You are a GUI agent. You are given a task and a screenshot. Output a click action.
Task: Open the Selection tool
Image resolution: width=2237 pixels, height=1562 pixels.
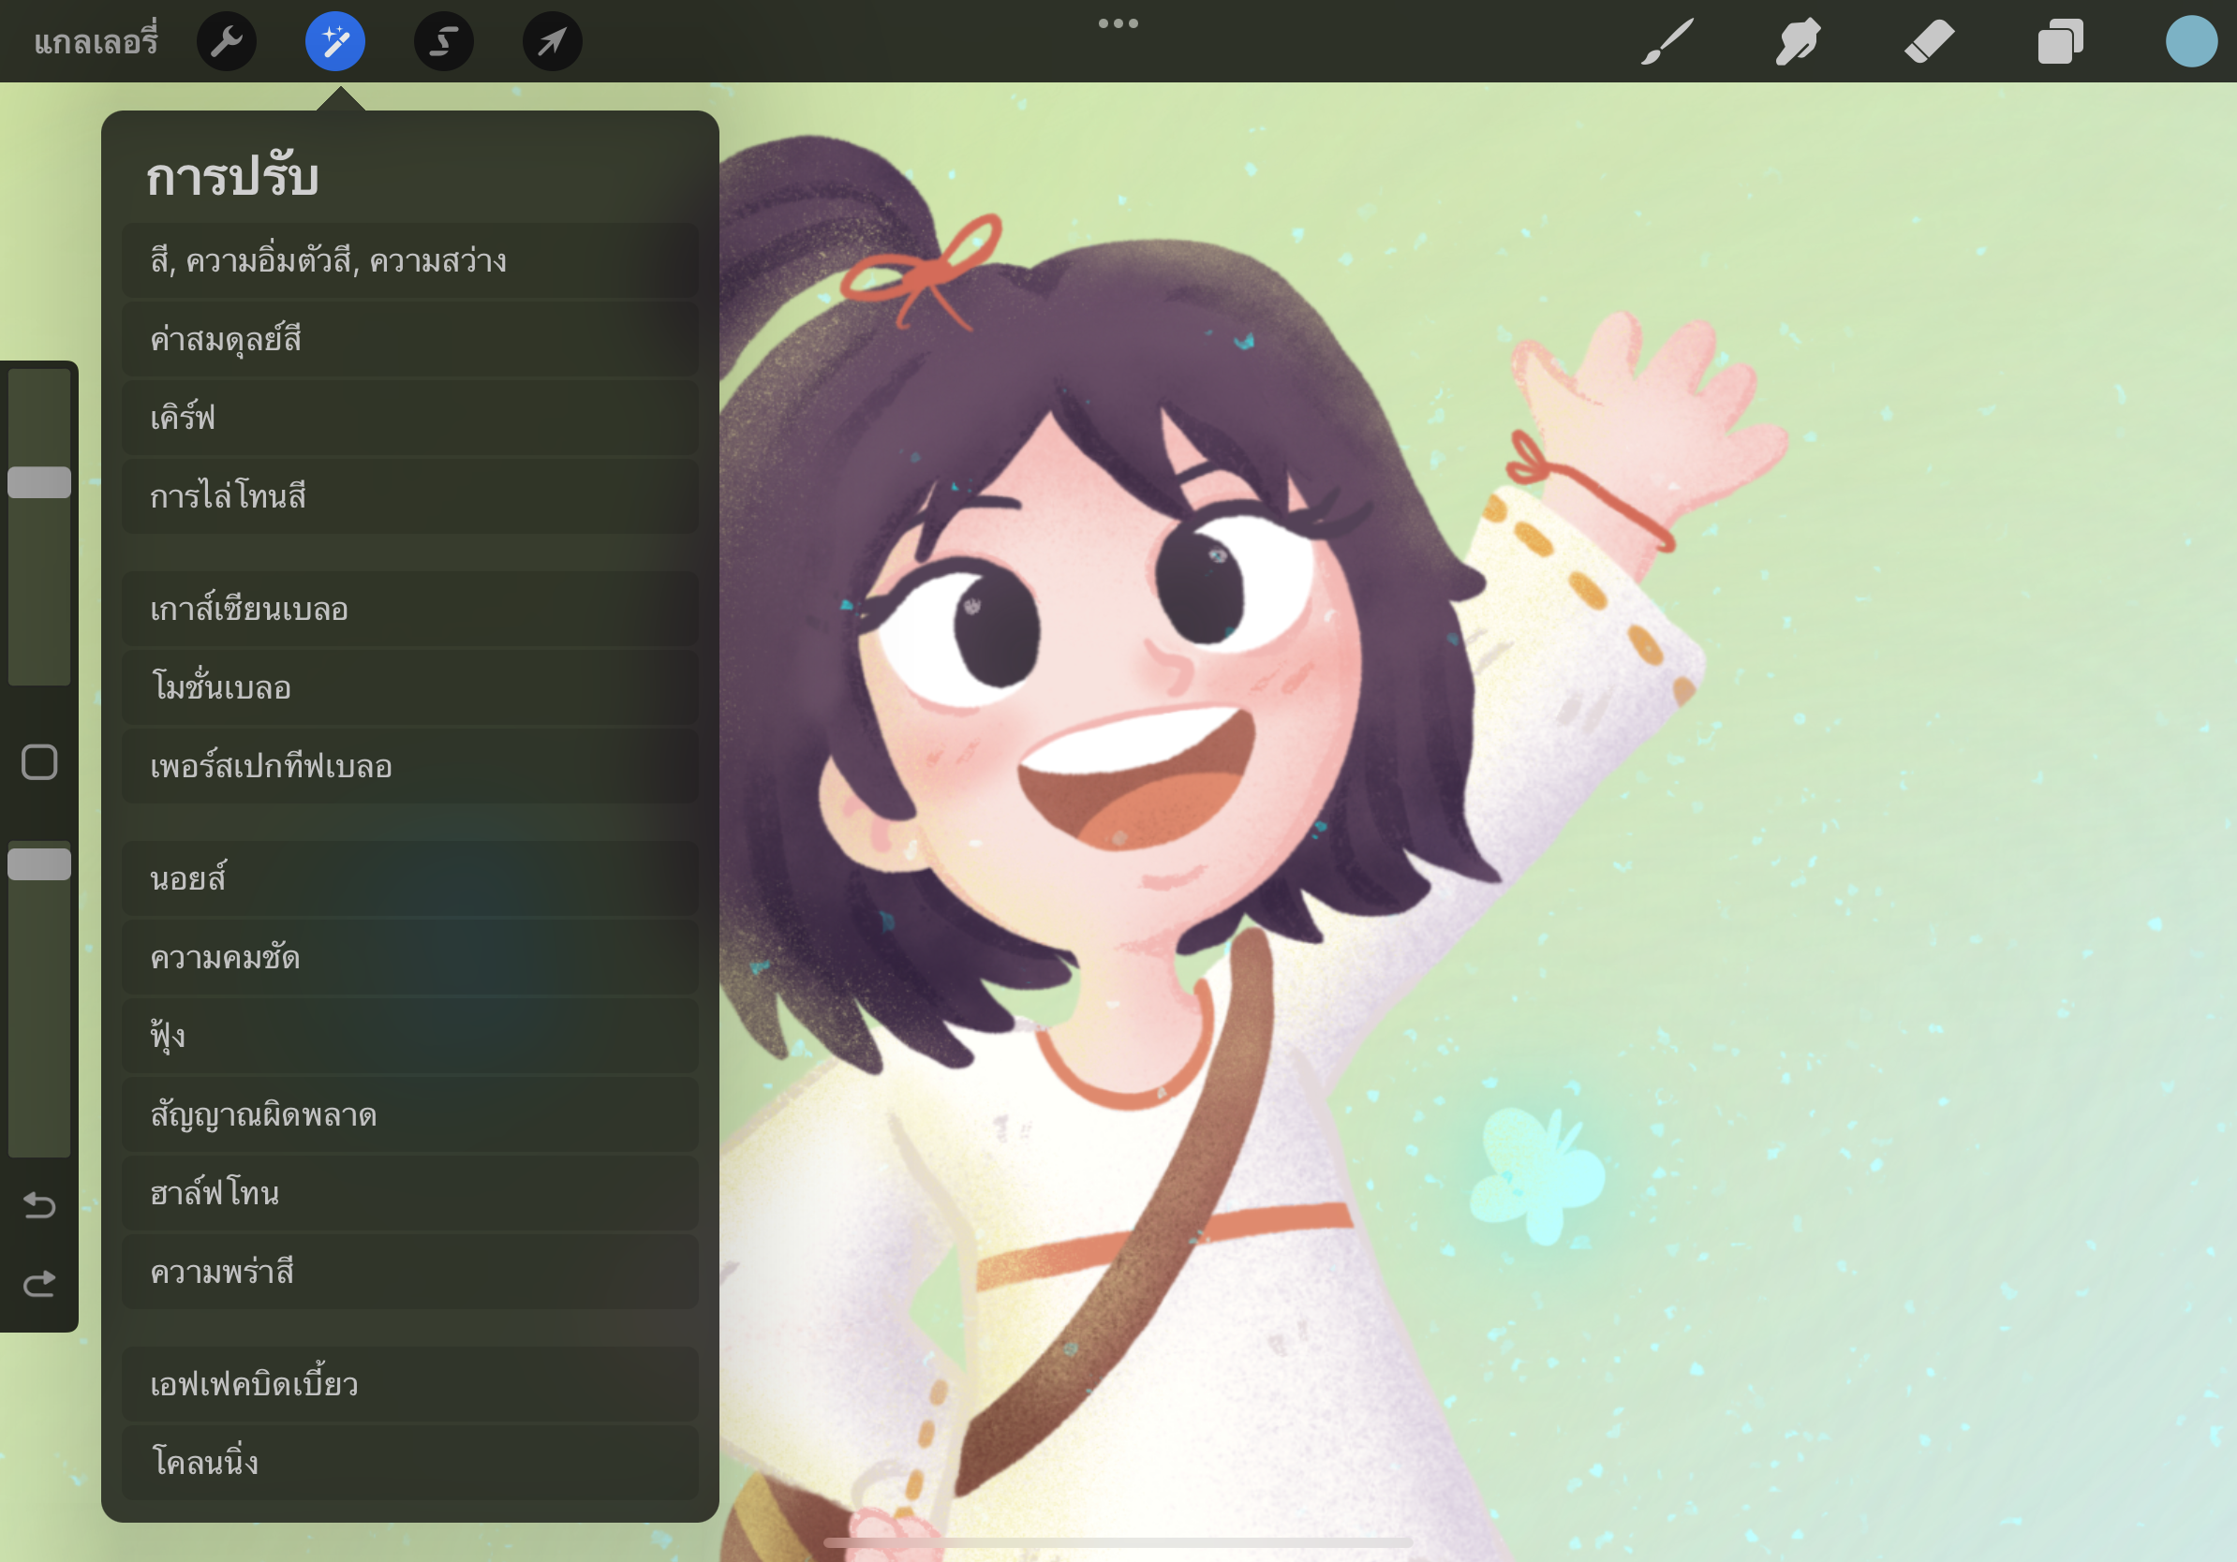click(x=444, y=42)
